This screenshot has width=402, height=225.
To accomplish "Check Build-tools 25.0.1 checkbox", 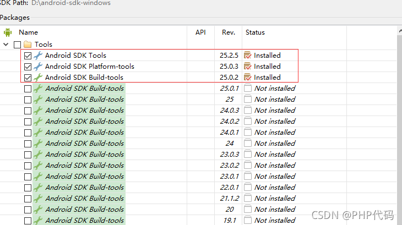I will 28,89.
